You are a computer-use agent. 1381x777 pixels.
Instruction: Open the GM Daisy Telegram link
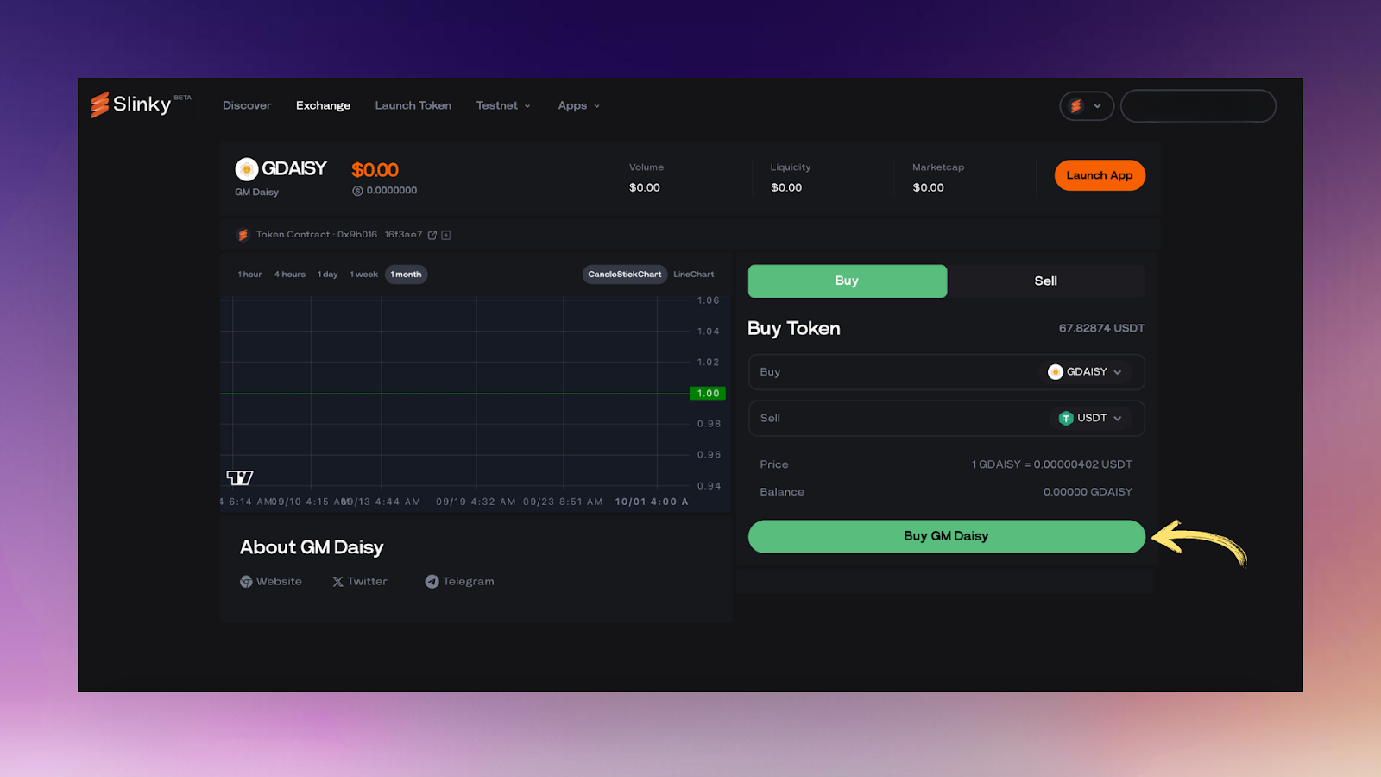pos(459,582)
